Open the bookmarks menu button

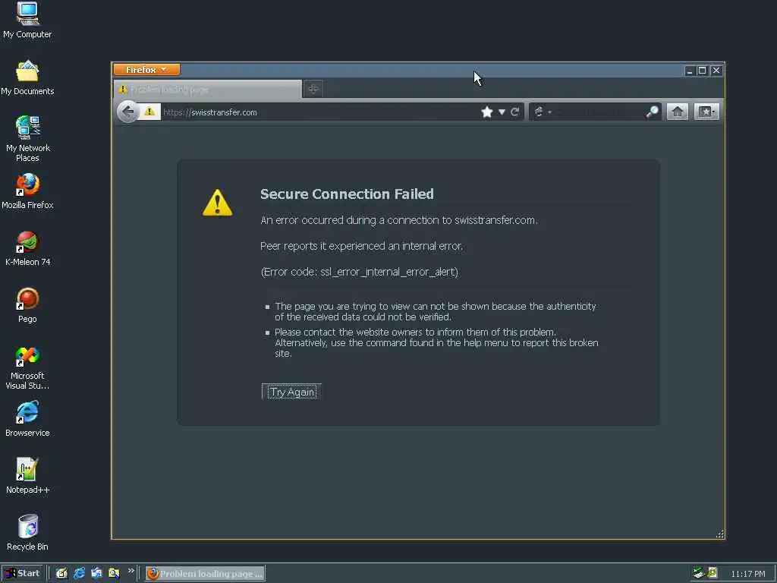pos(706,112)
